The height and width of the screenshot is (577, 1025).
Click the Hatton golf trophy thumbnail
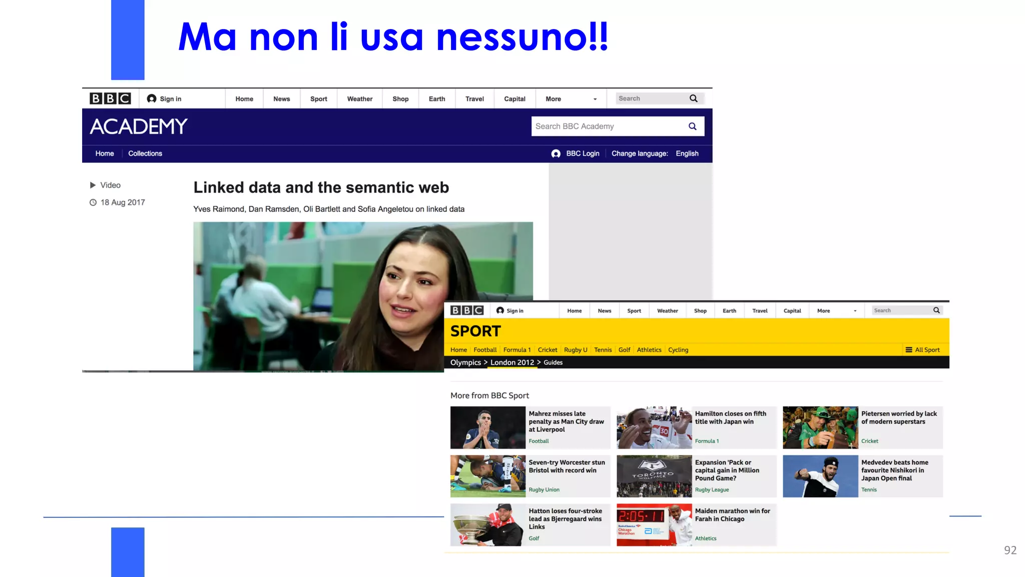(x=488, y=524)
